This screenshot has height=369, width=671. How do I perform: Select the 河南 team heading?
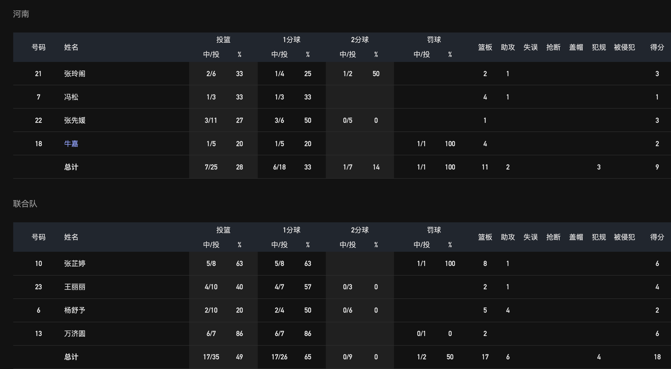pos(21,14)
